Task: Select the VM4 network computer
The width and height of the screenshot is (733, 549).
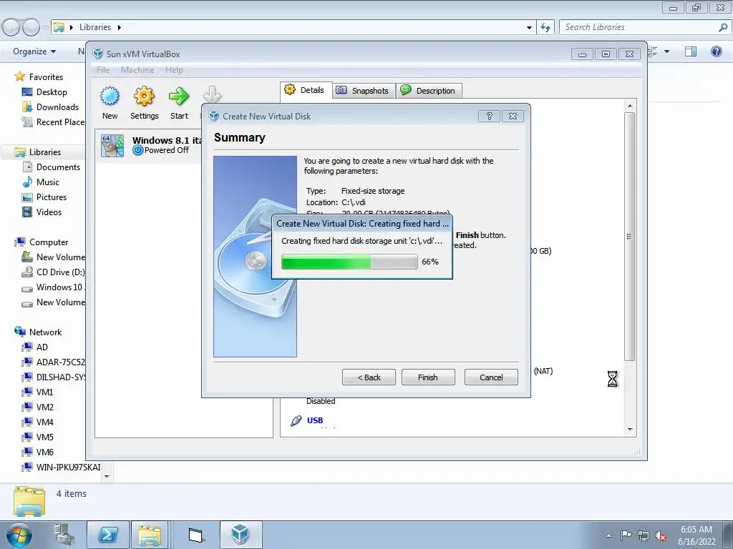Action: pos(44,422)
